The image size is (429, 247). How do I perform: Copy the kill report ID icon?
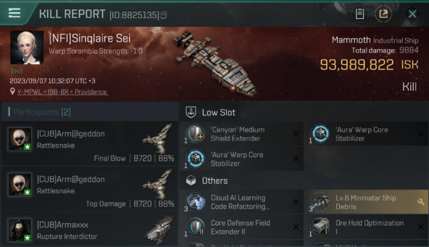[x=164, y=15]
